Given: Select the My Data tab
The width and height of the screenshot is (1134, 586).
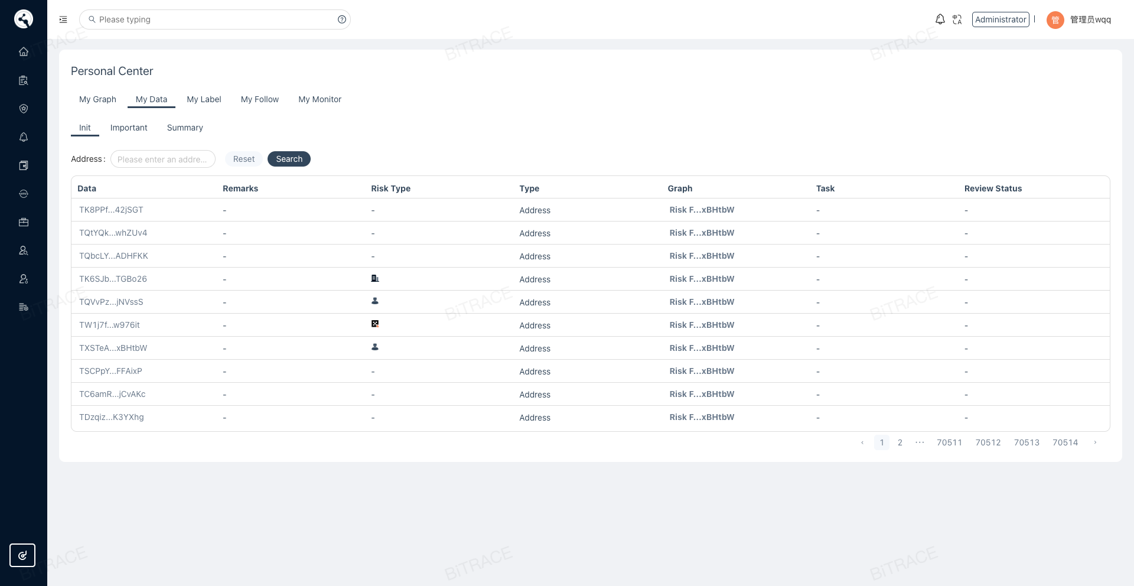Looking at the screenshot, I should point(151,99).
